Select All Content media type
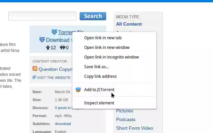Viewport: 213px width, 133px height. pos(129,24)
